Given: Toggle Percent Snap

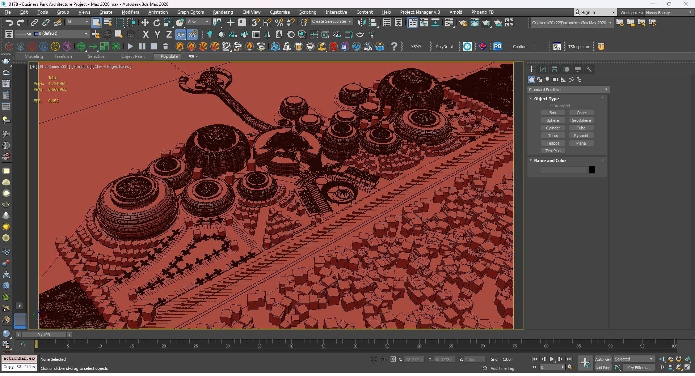Looking at the screenshot, I should tap(279, 23).
